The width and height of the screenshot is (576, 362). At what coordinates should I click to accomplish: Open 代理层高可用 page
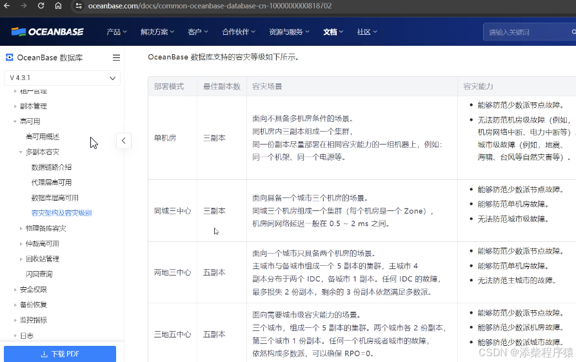coord(52,183)
